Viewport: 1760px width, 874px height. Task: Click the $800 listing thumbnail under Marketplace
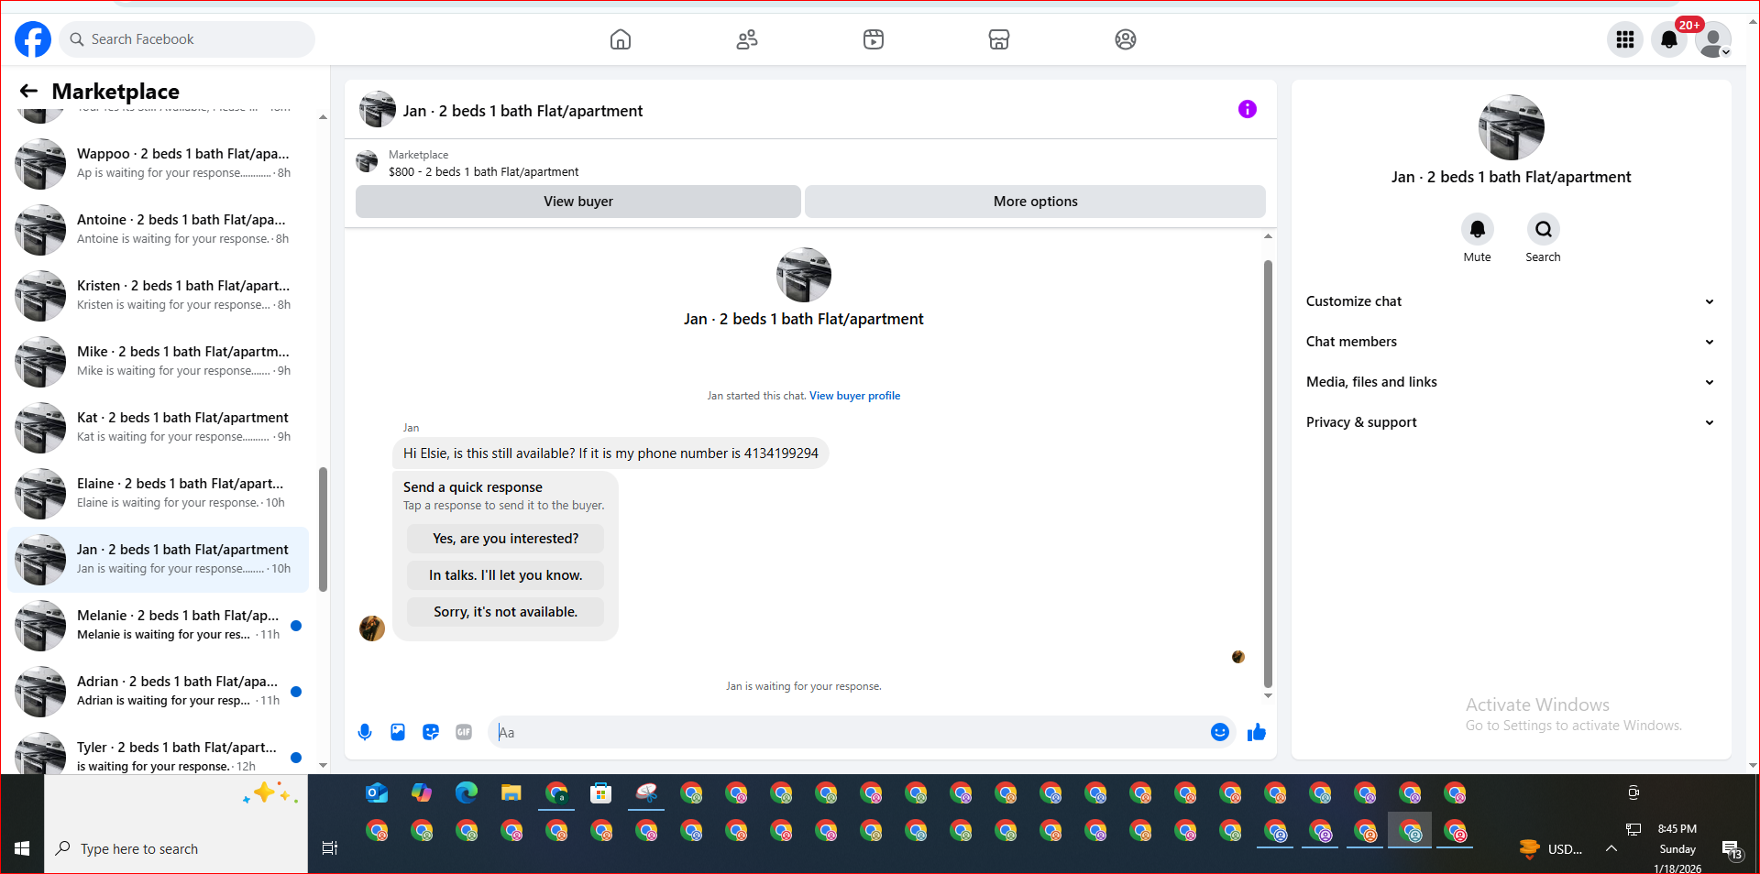point(367,162)
